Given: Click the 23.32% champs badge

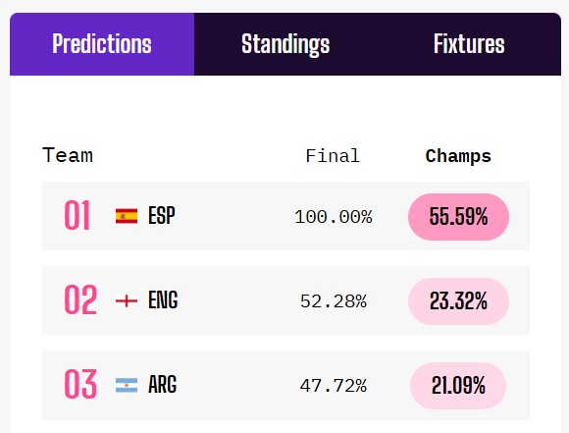Looking at the screenshot, I should 458,301.
